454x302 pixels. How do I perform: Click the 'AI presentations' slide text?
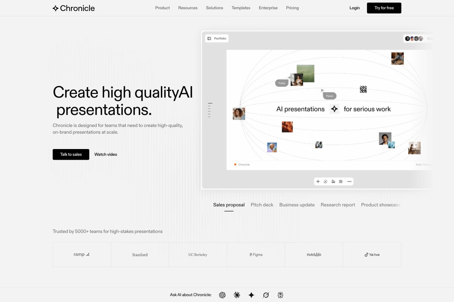pyautogui.click(x=300, y=109)
